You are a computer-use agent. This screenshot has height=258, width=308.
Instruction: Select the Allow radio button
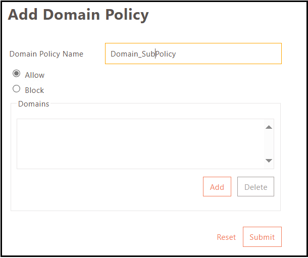(17, 74)
